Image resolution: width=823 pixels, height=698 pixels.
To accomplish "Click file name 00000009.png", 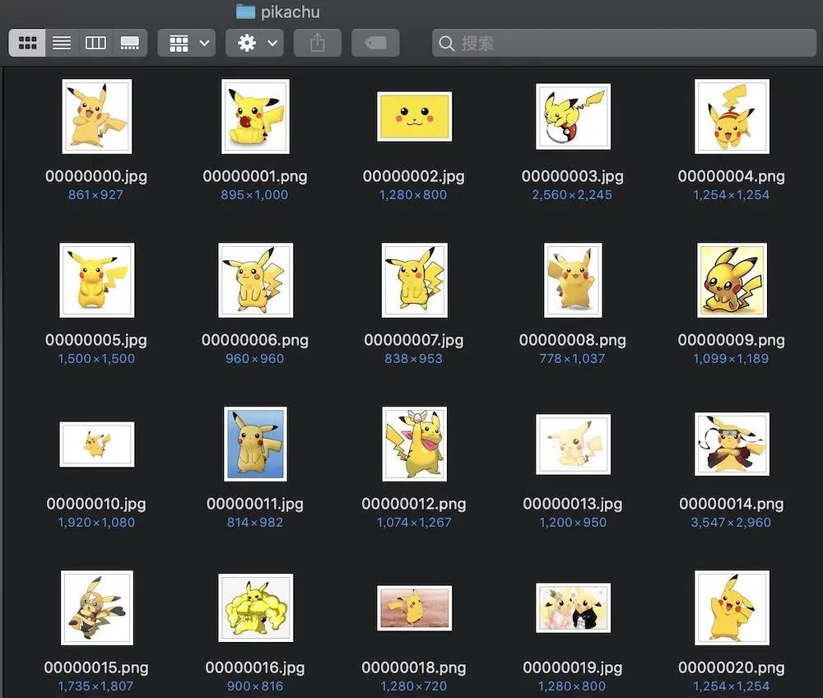I will pyautogui.click(x=731, y=340).
